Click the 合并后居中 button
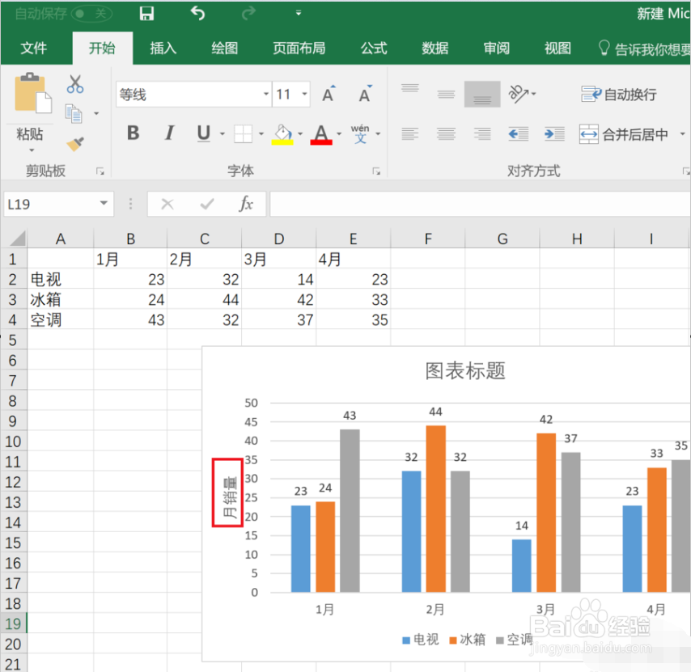 click(624, 134)
